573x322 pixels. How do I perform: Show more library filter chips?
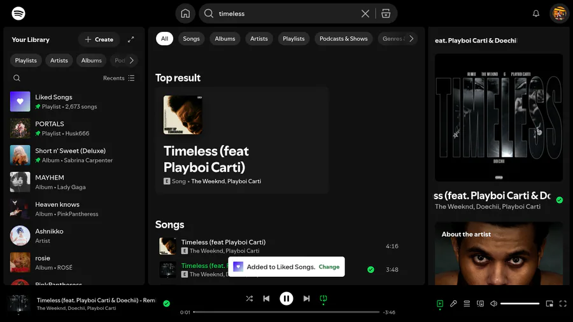coord(132,60)
